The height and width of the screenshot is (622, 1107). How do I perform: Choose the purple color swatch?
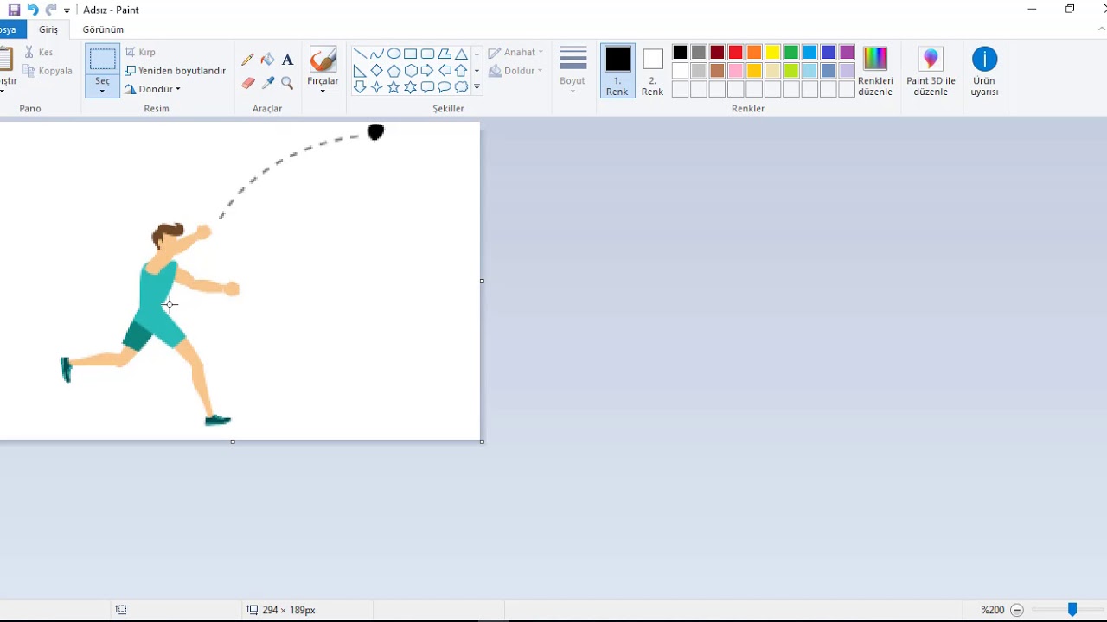847,53
